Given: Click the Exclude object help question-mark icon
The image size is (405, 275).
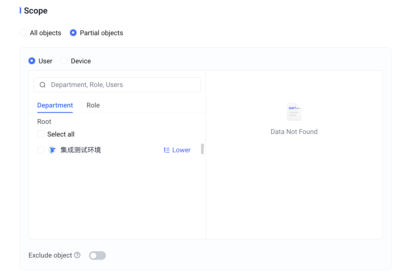Looking at the screenshot, I should click(77, 255).
